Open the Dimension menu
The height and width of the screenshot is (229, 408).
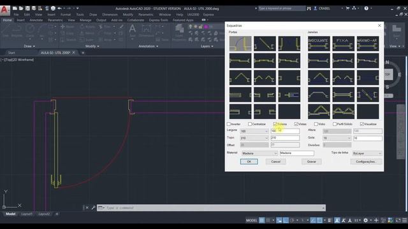pos(110,15)
